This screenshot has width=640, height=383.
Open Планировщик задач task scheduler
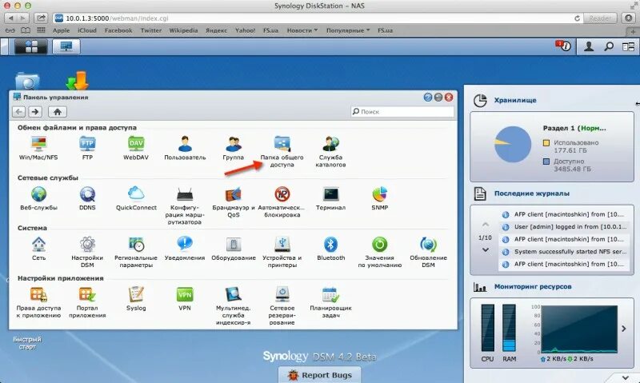tap(330, 302)
